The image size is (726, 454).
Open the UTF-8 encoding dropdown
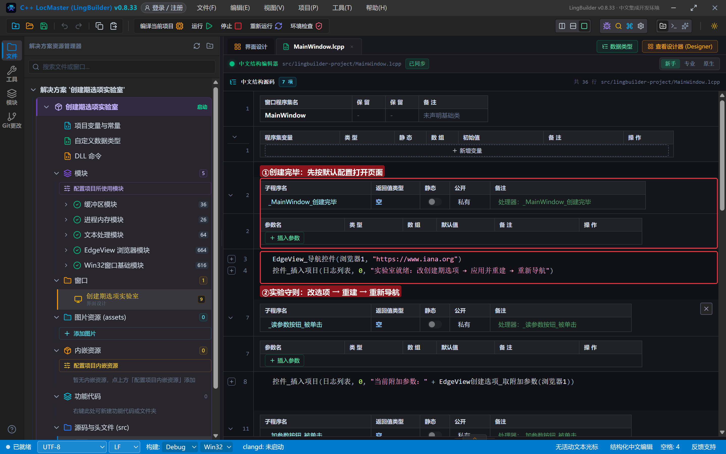72,447
